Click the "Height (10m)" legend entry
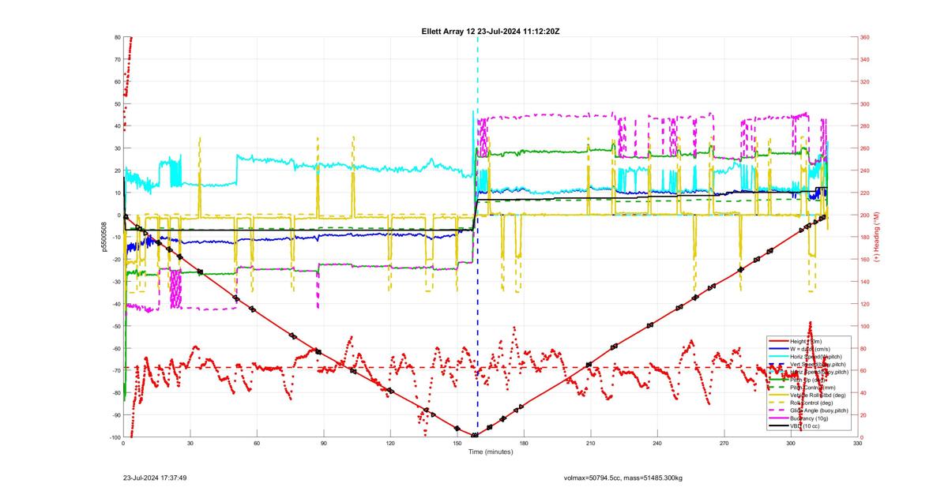Viewport: 948px width, 491px height. pyautogui.click(x=806, y=341)
